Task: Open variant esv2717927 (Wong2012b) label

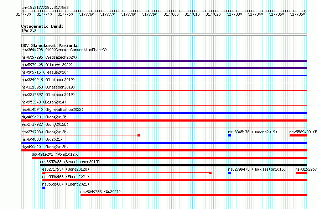Action: 45,124
